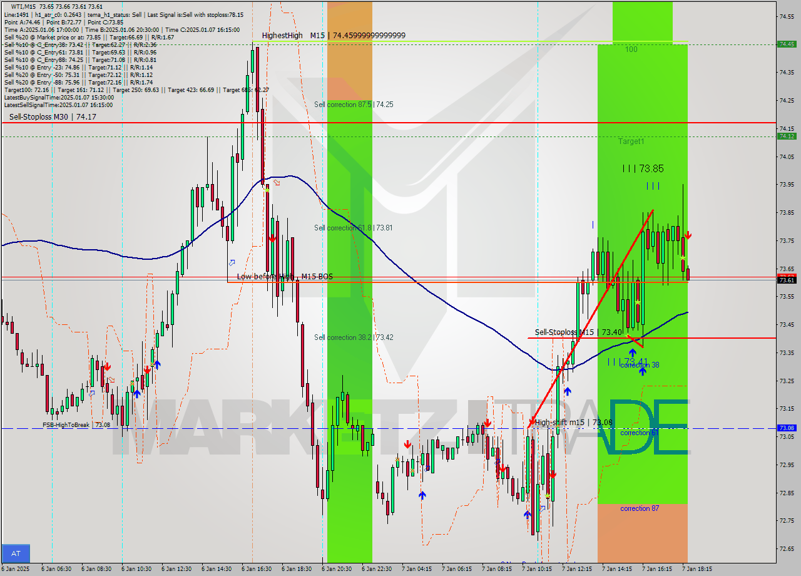Click the 74.55 price axis value
This screenshot has height=576, width=801.
pos(787,16)
